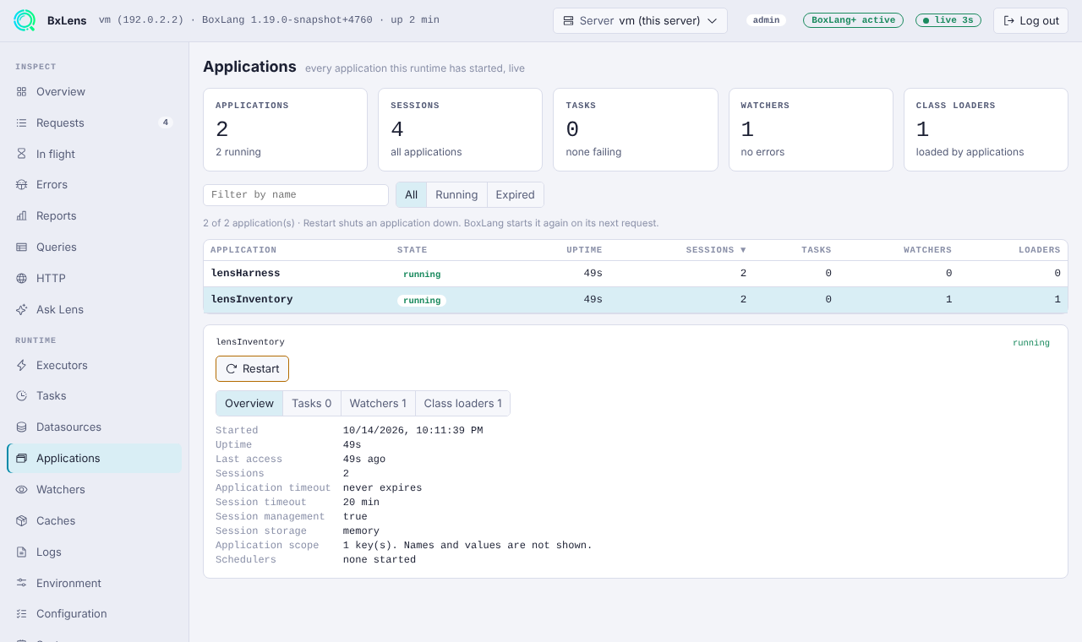
Task: Open Reports via its bar-chart icon
Action: 21,215
